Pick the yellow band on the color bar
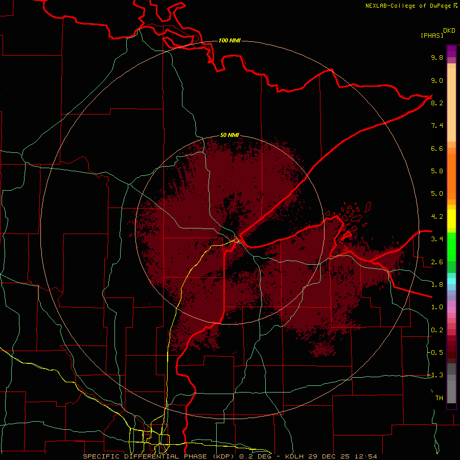 [x=451, y=219]
